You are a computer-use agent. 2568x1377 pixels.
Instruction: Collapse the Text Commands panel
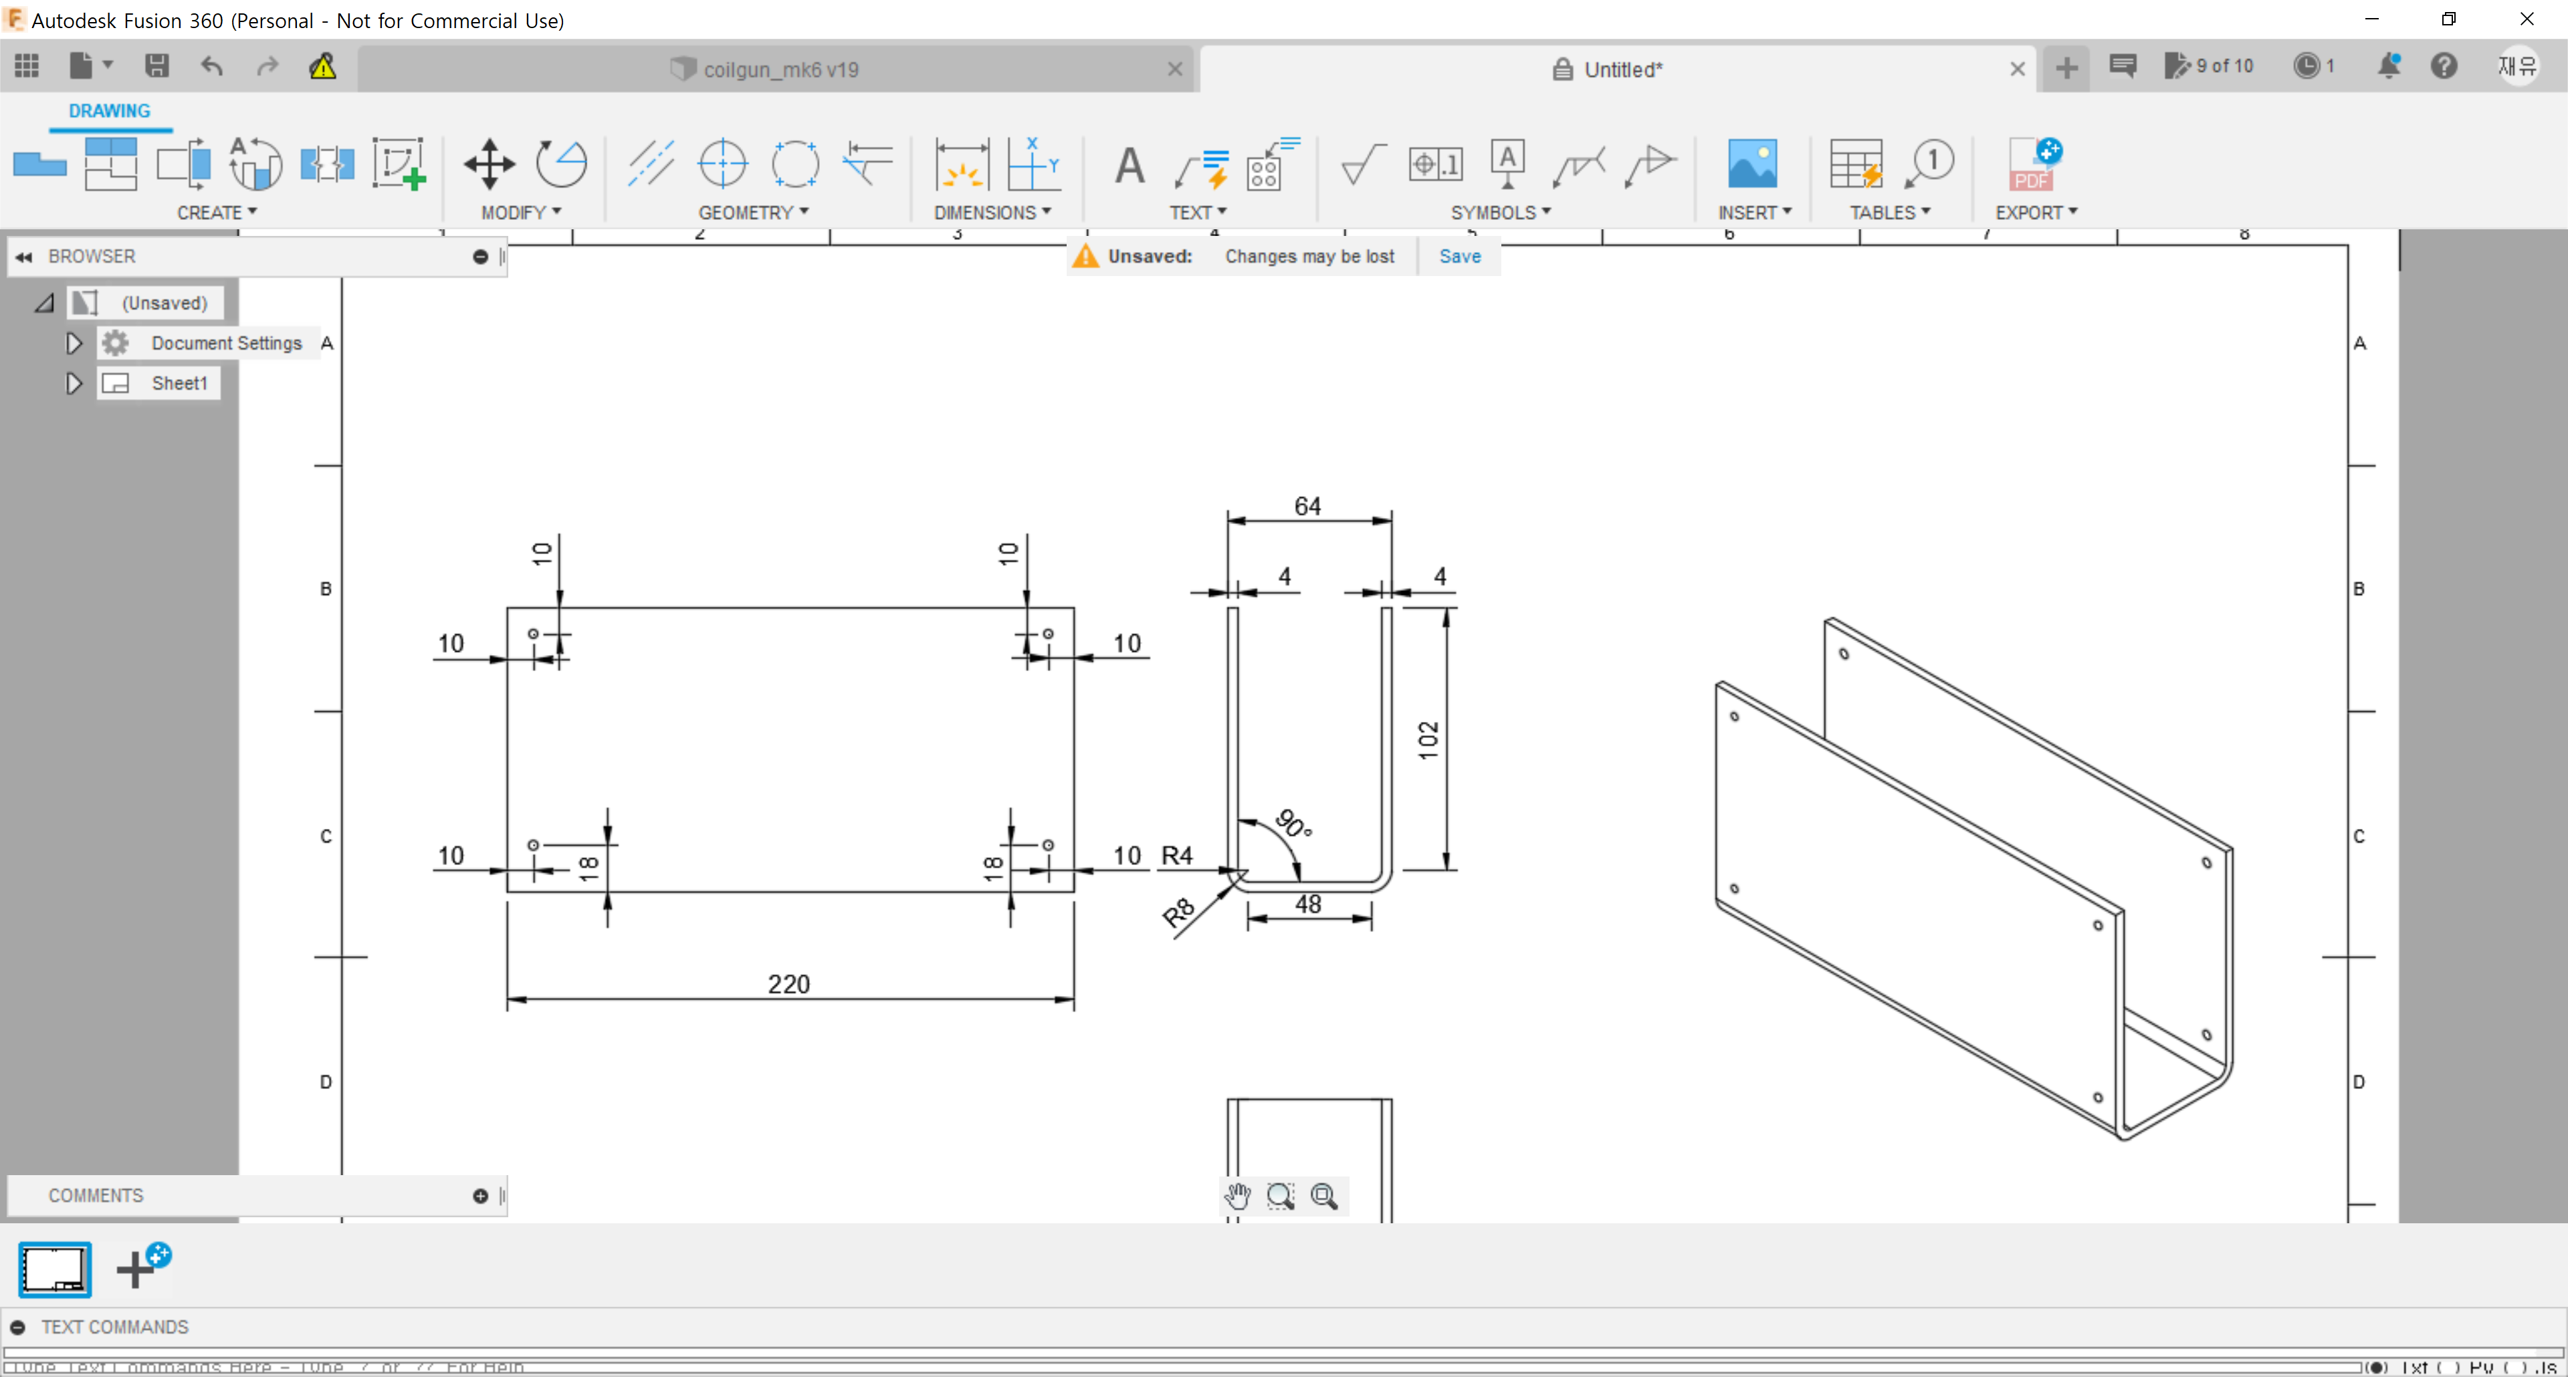(x=17, y=1327)
